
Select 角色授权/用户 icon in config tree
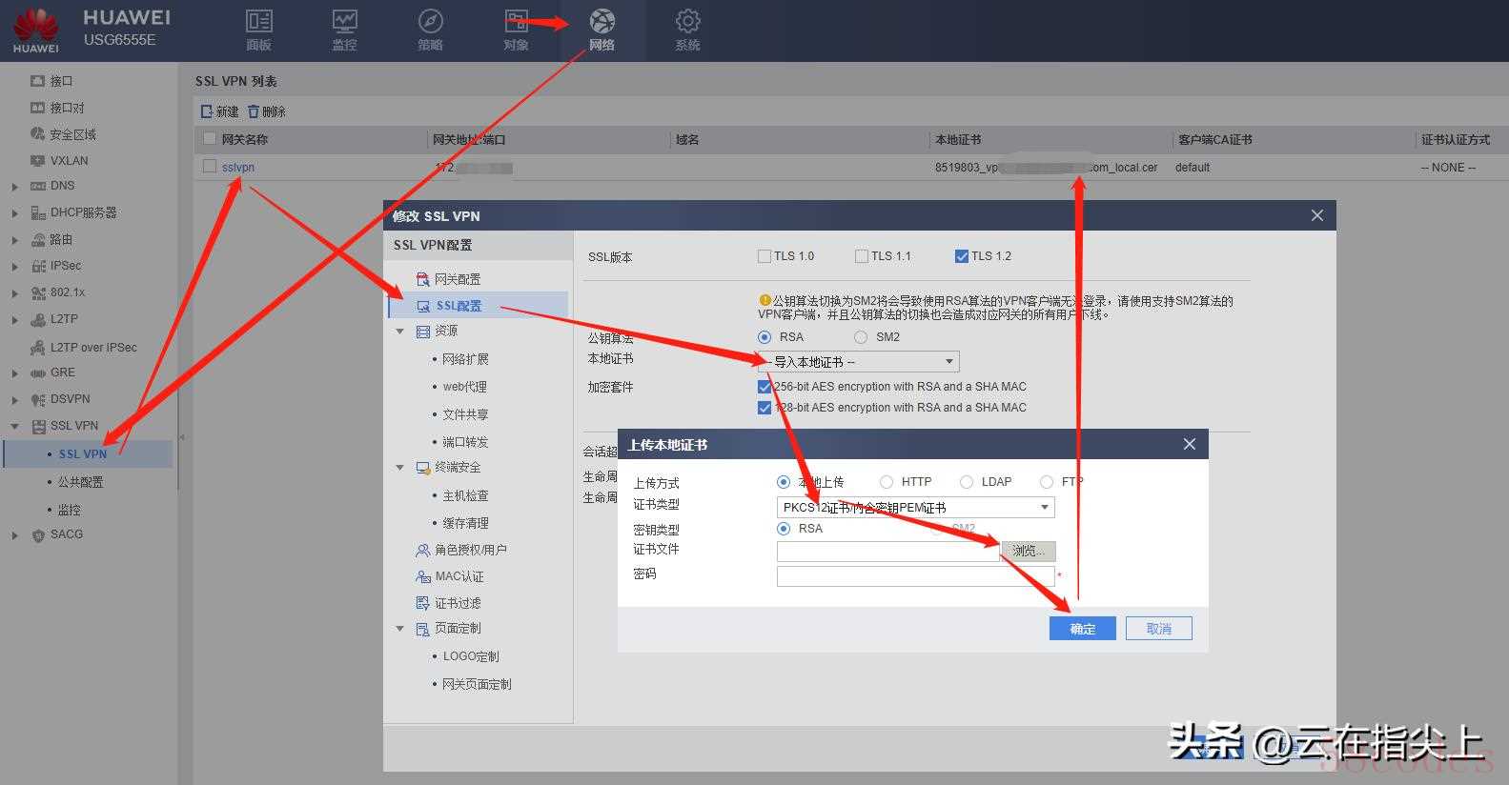point(423,551)
